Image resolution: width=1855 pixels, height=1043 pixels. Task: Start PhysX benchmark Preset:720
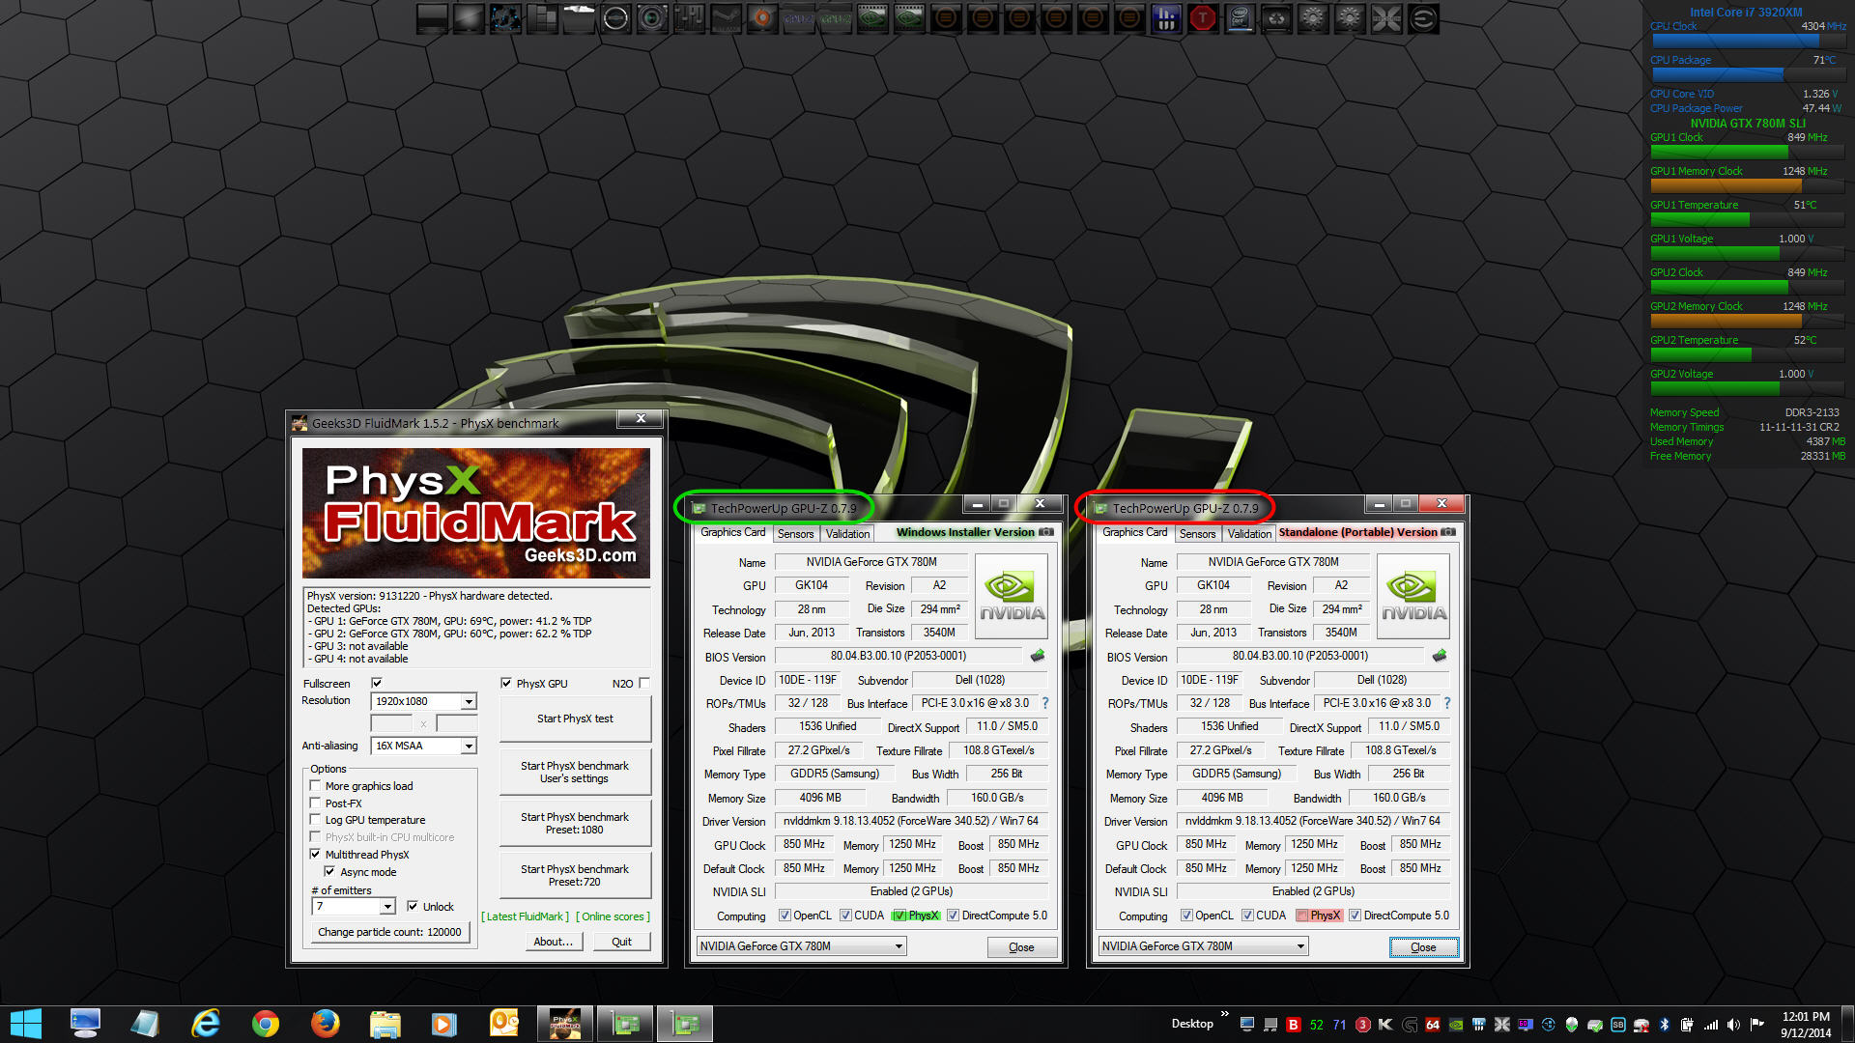[x=575, y=875]
